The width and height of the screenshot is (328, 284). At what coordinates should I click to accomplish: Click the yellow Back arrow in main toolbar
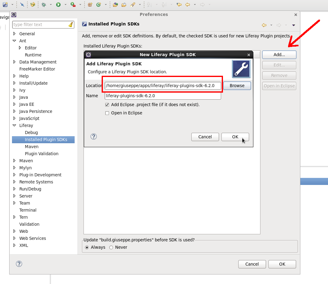(x=188, y=5)
